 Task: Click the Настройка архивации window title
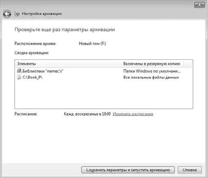point(42,14)
